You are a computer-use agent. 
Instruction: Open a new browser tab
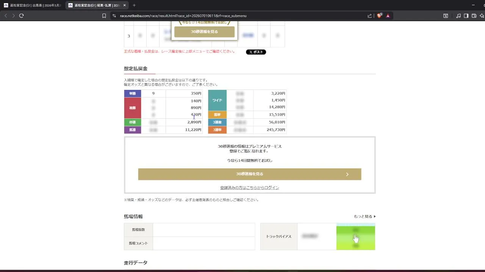[x=134, y=5]
